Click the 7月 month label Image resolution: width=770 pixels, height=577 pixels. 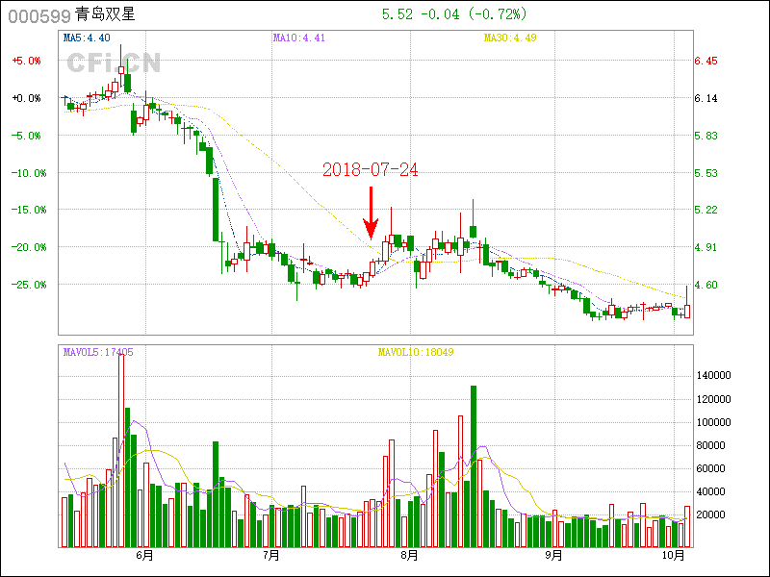[271, 556]
